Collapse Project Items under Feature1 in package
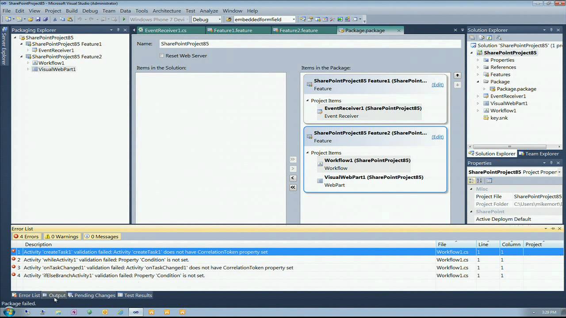The width and height of the screenshot is (566, 318). click(x=308, y=101)
